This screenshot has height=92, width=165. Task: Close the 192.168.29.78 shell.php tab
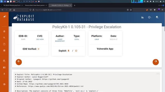click(x=22, y=5)
